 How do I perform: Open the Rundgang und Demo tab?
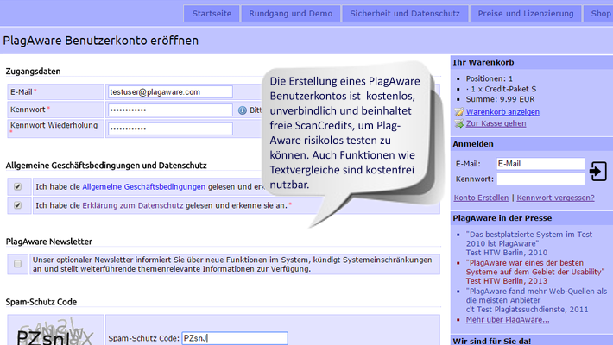click(x=290, y=13)
